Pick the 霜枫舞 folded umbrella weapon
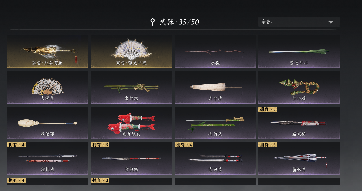The height and width of the screenshot is (191, 362). coord(299,159)
